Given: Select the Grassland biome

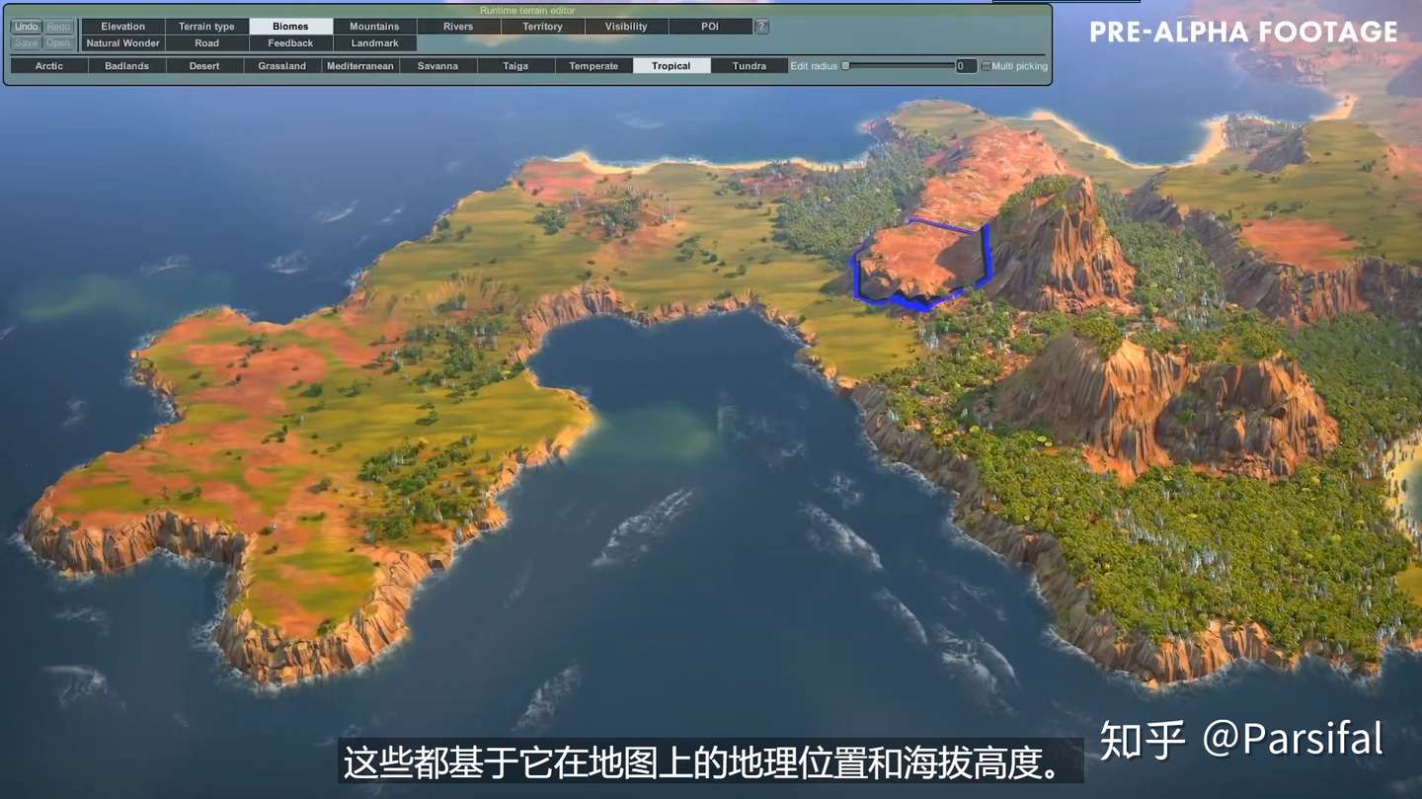Looking at the screenshot, I should [x=282, y=66].
